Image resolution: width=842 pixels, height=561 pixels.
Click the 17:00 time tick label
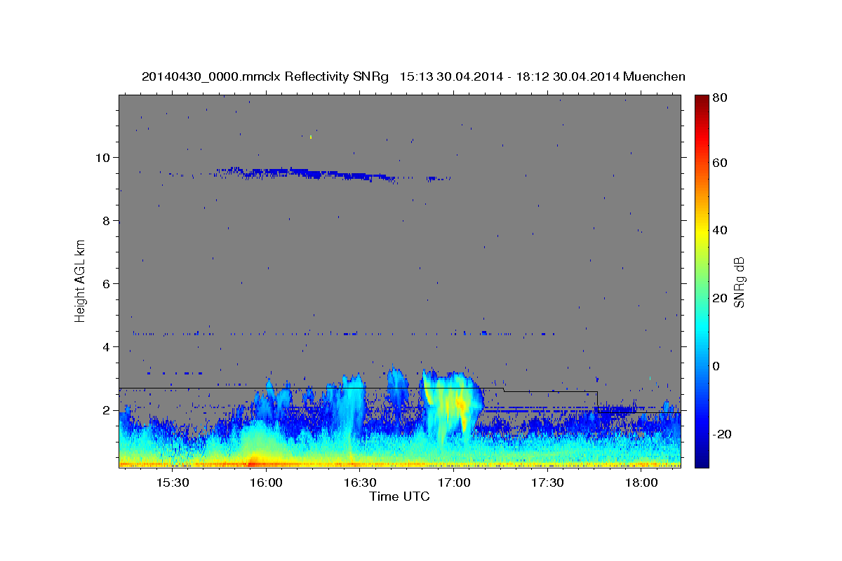(x=453, y=482)
